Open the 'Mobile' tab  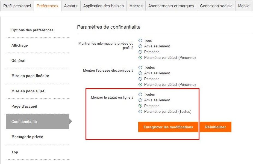244,6
